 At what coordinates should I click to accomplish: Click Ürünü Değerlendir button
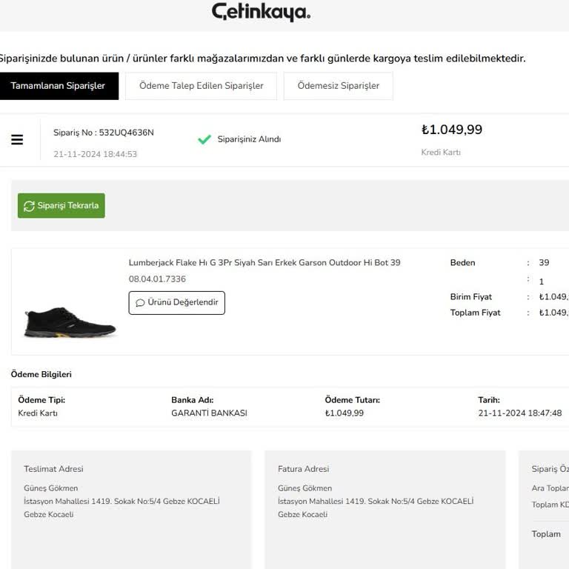pyautogui.click(x=176, y=303)
